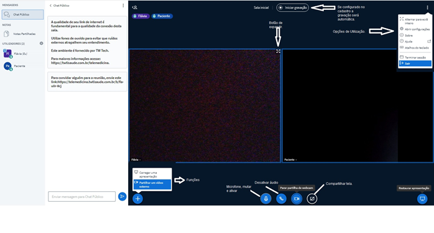Image resolution: width=434 pixels, height=233 pixels.
Task: Expand Flávia's webcam to fullscreen
Action: pos(278,51)
